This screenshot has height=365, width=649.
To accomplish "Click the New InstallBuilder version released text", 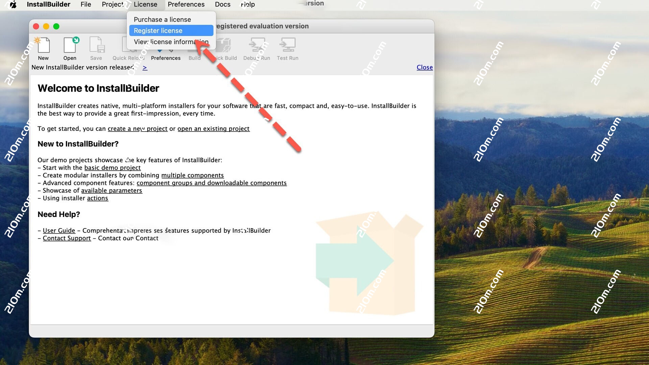I will [x=83, y=67].
